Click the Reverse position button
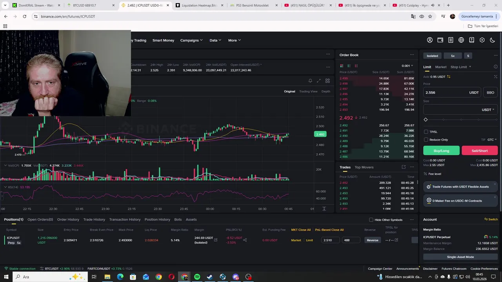This screenshot has width=502, height=282. pos(372,240)
